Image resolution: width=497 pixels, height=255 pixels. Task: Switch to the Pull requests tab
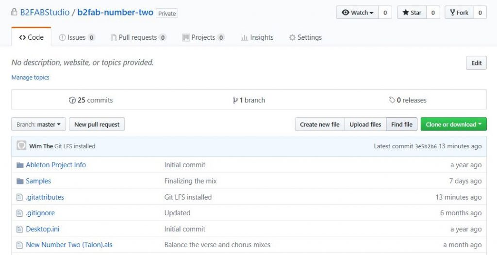(x=138, y=37)
